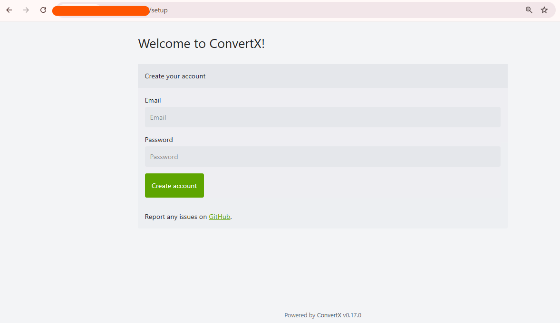Go back with the browser back arrow

[10, 10]
